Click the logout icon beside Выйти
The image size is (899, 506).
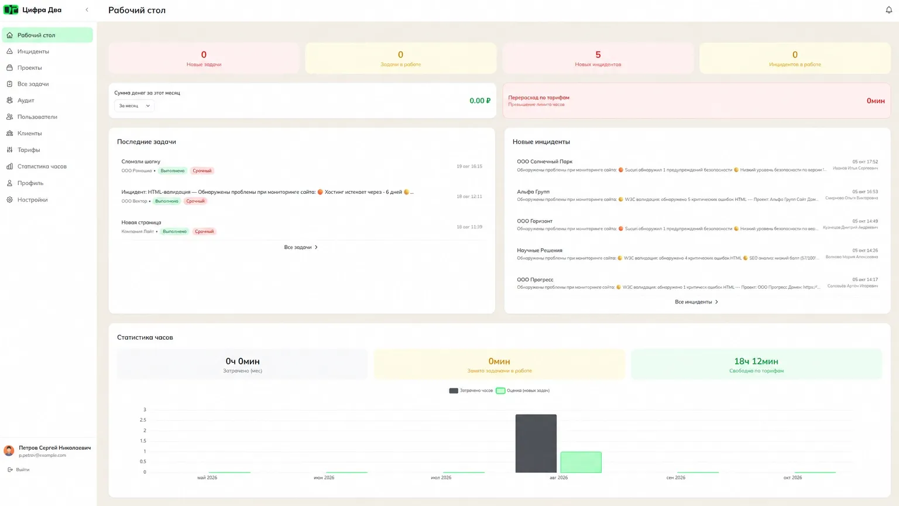click(10, 470)
